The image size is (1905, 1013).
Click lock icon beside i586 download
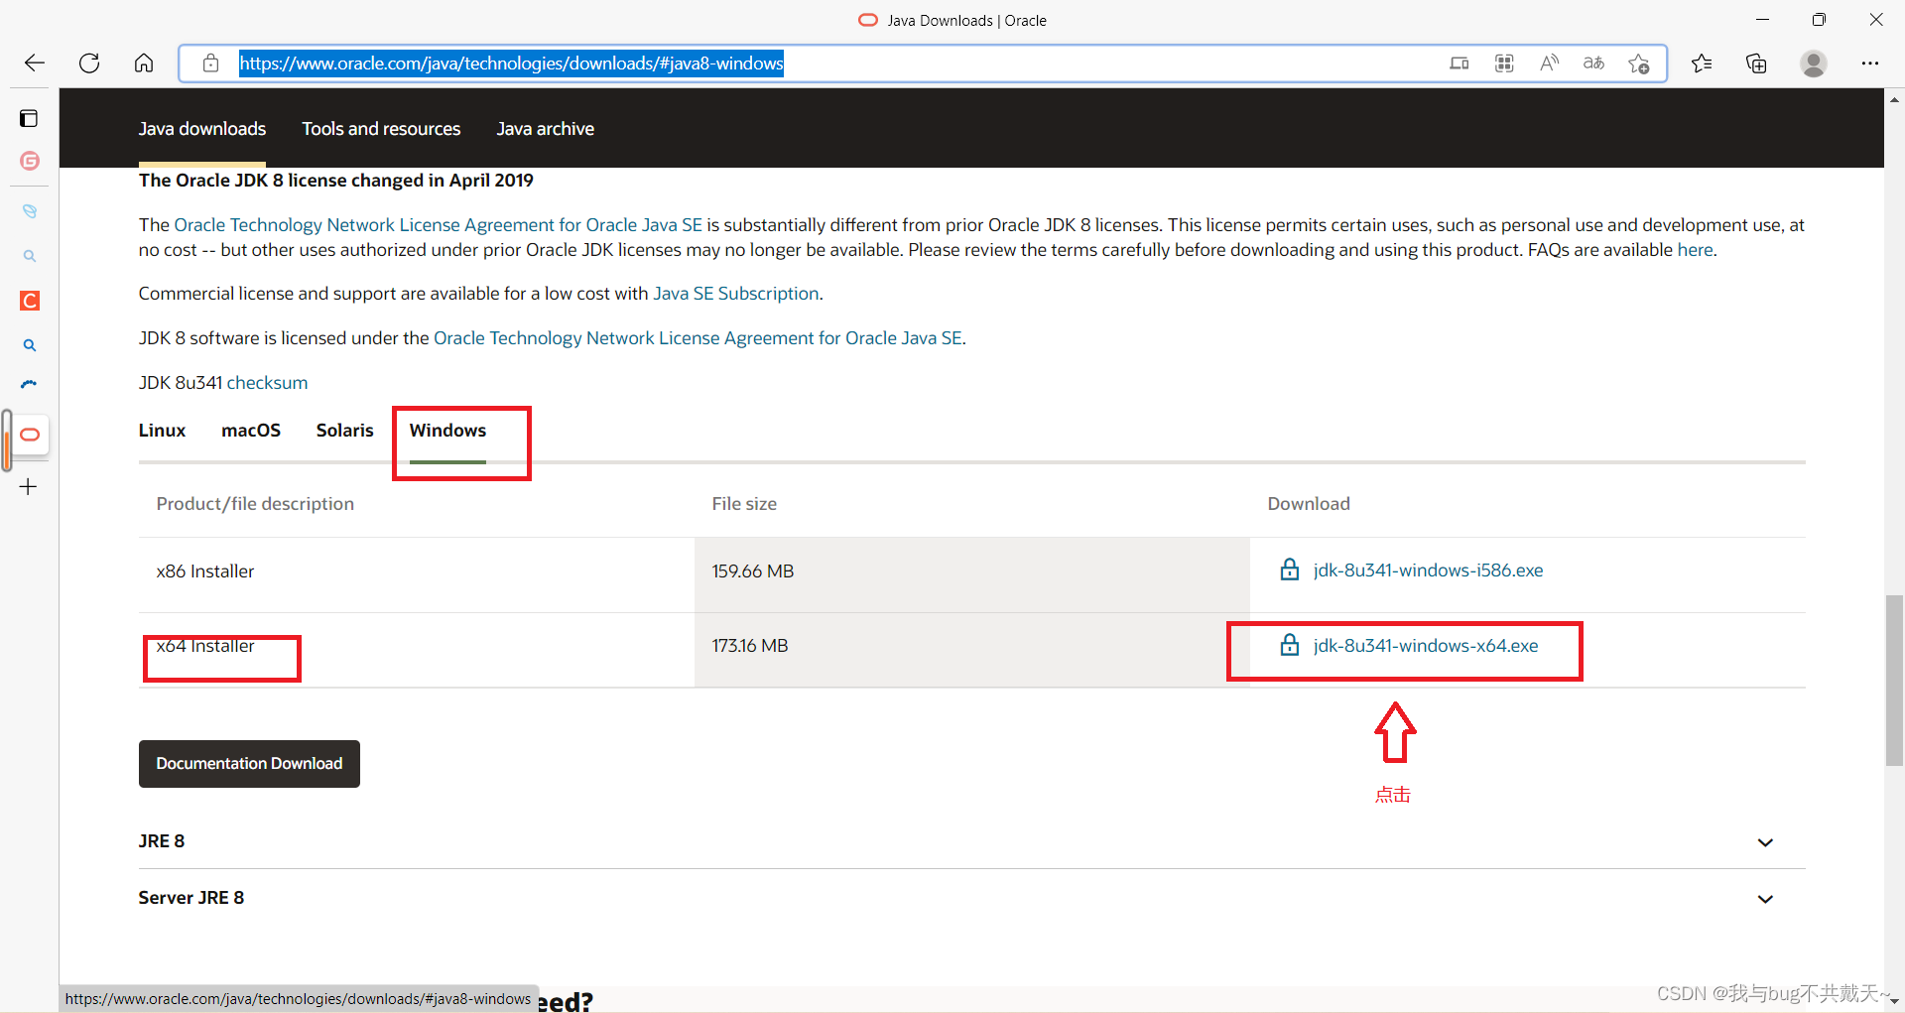tap(1290, 570)
